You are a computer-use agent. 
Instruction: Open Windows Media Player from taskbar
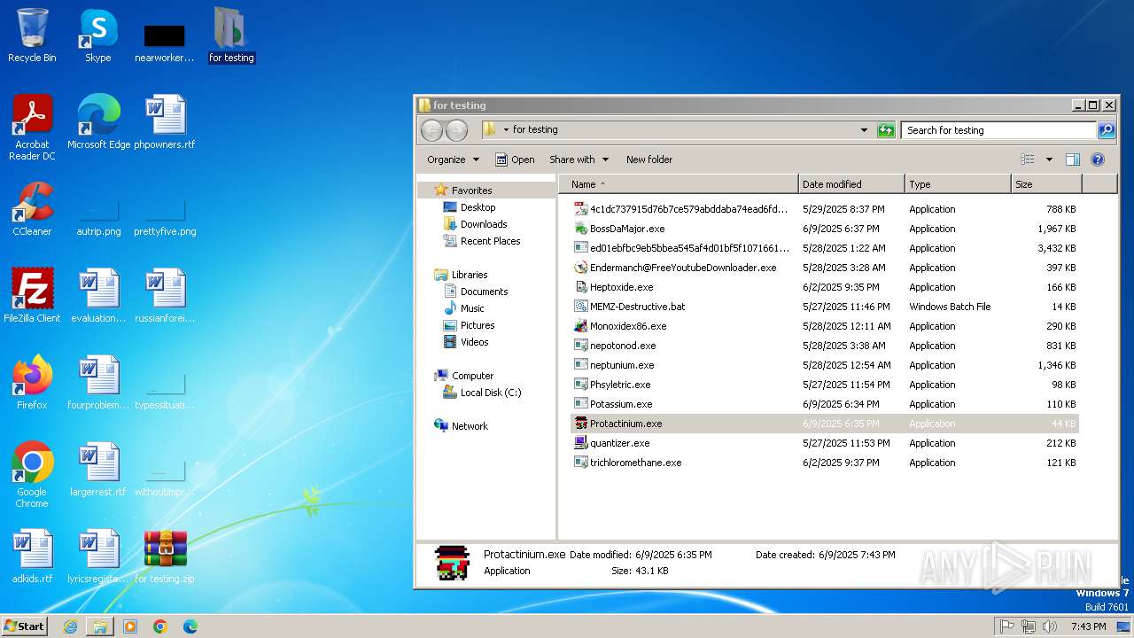(x=130, y=626)
